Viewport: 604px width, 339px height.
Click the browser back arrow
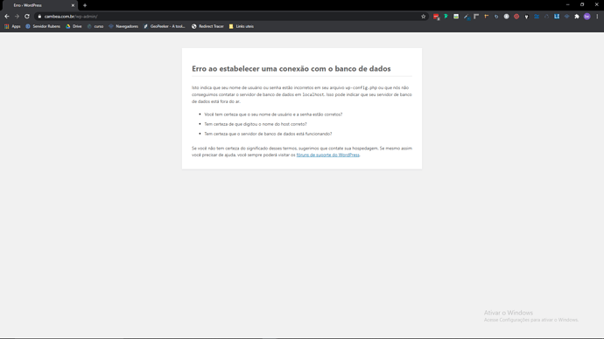(x=6, y=17)
